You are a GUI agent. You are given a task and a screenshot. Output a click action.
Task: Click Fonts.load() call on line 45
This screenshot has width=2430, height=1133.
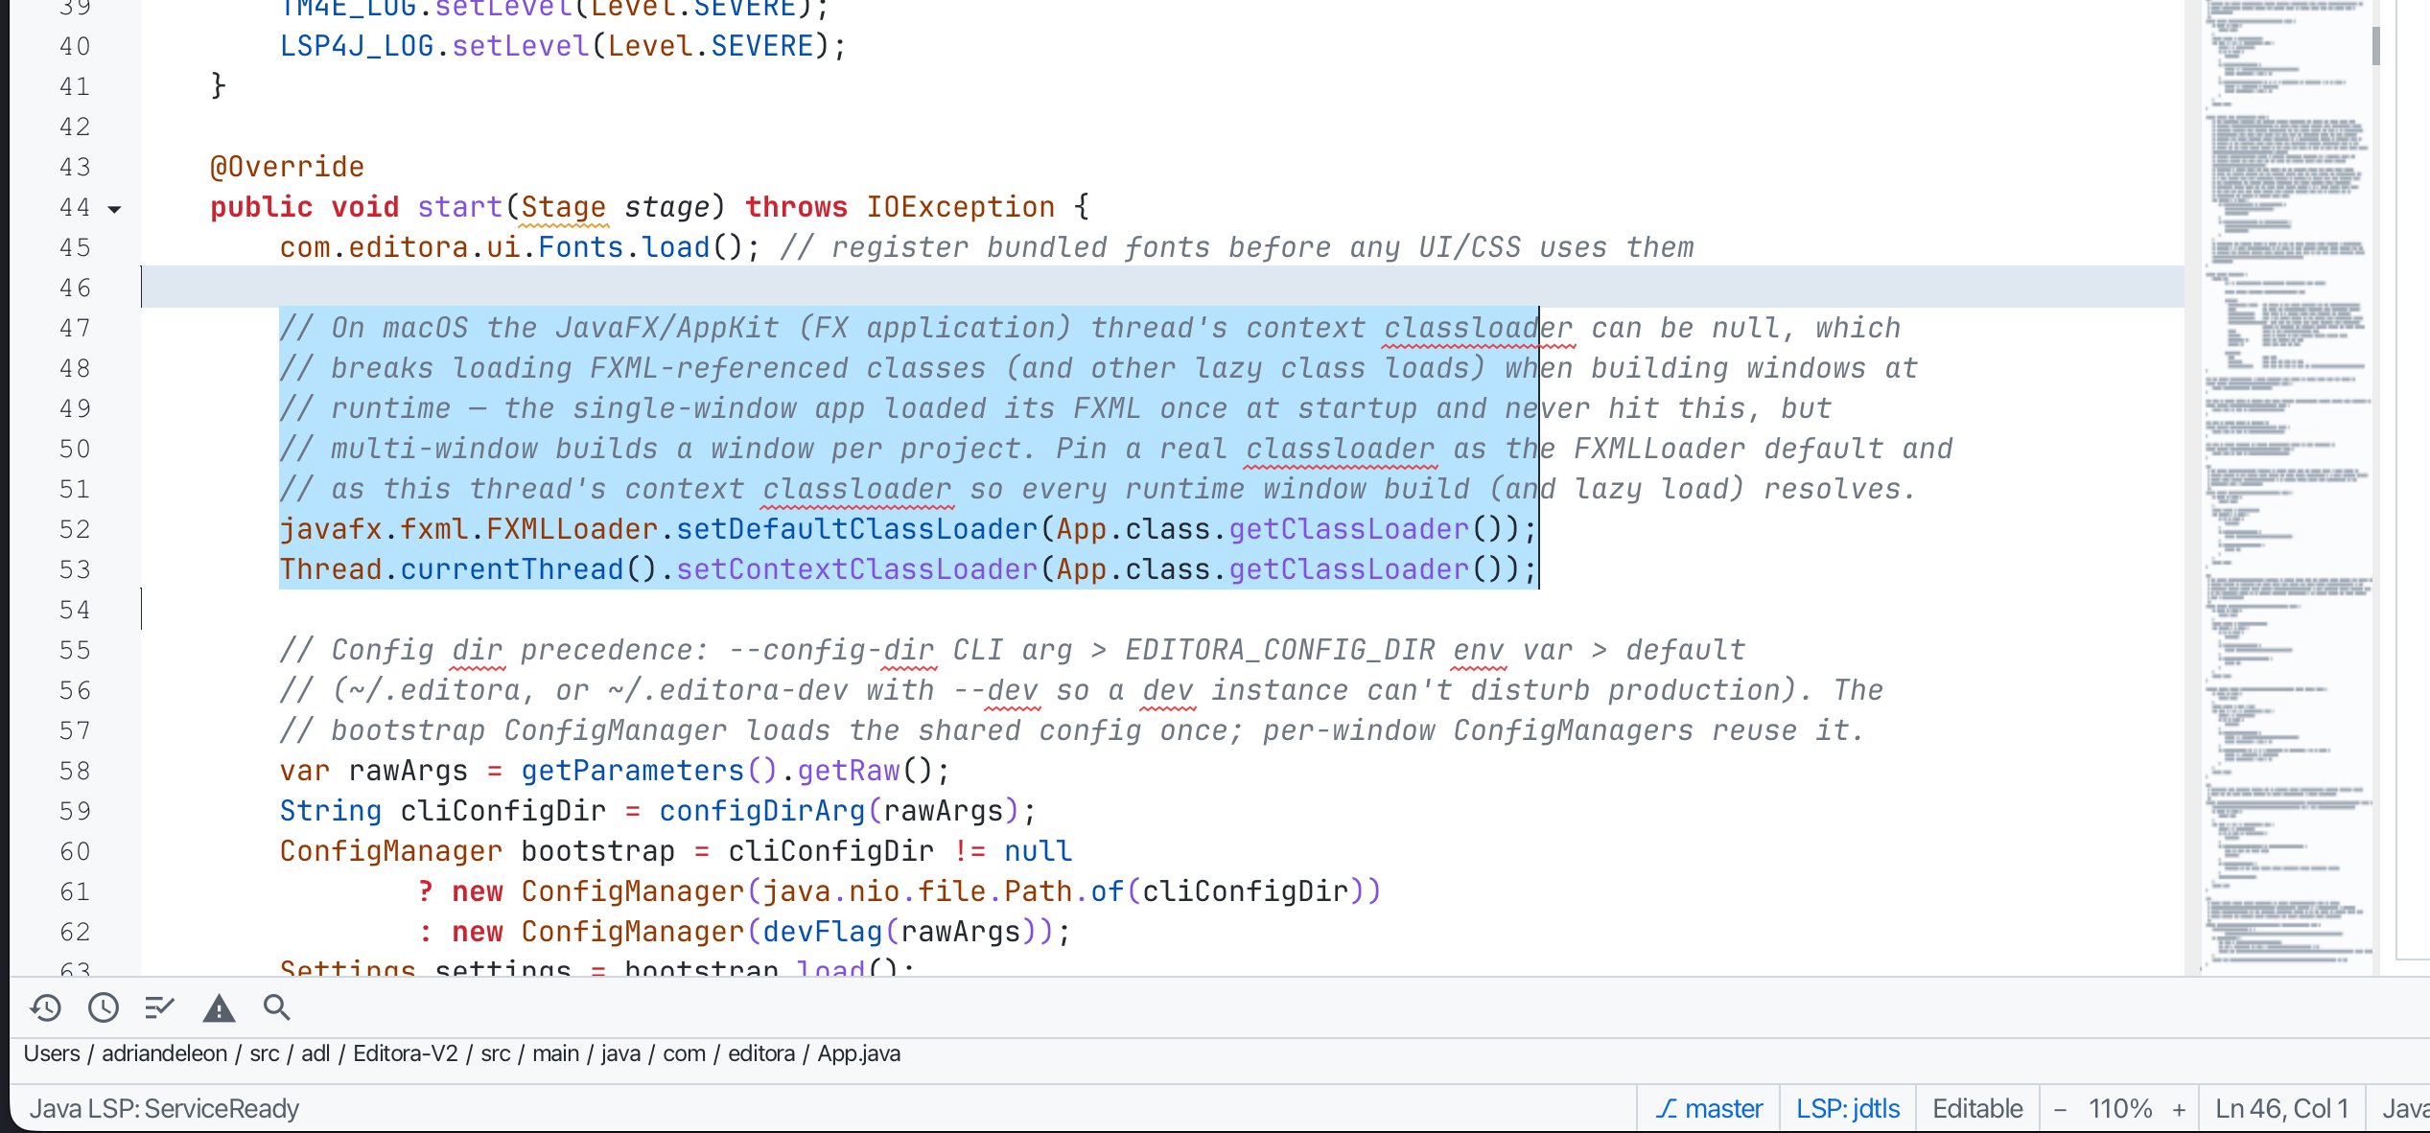click(642, 247)
